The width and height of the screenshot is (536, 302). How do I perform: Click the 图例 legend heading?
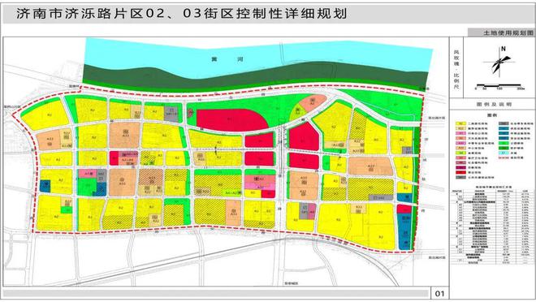[x=493, y=115]
